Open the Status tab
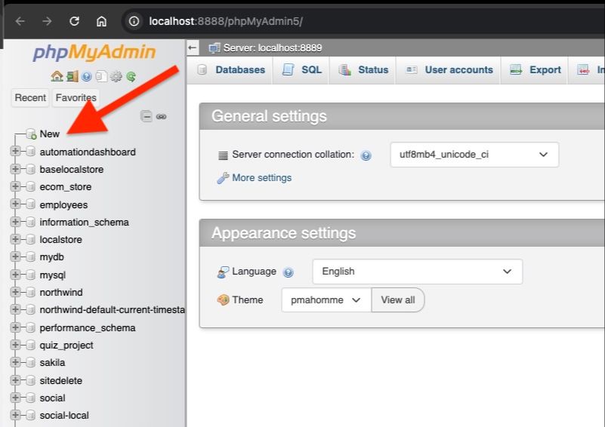The image size is (605, 427). click(363, 69)
